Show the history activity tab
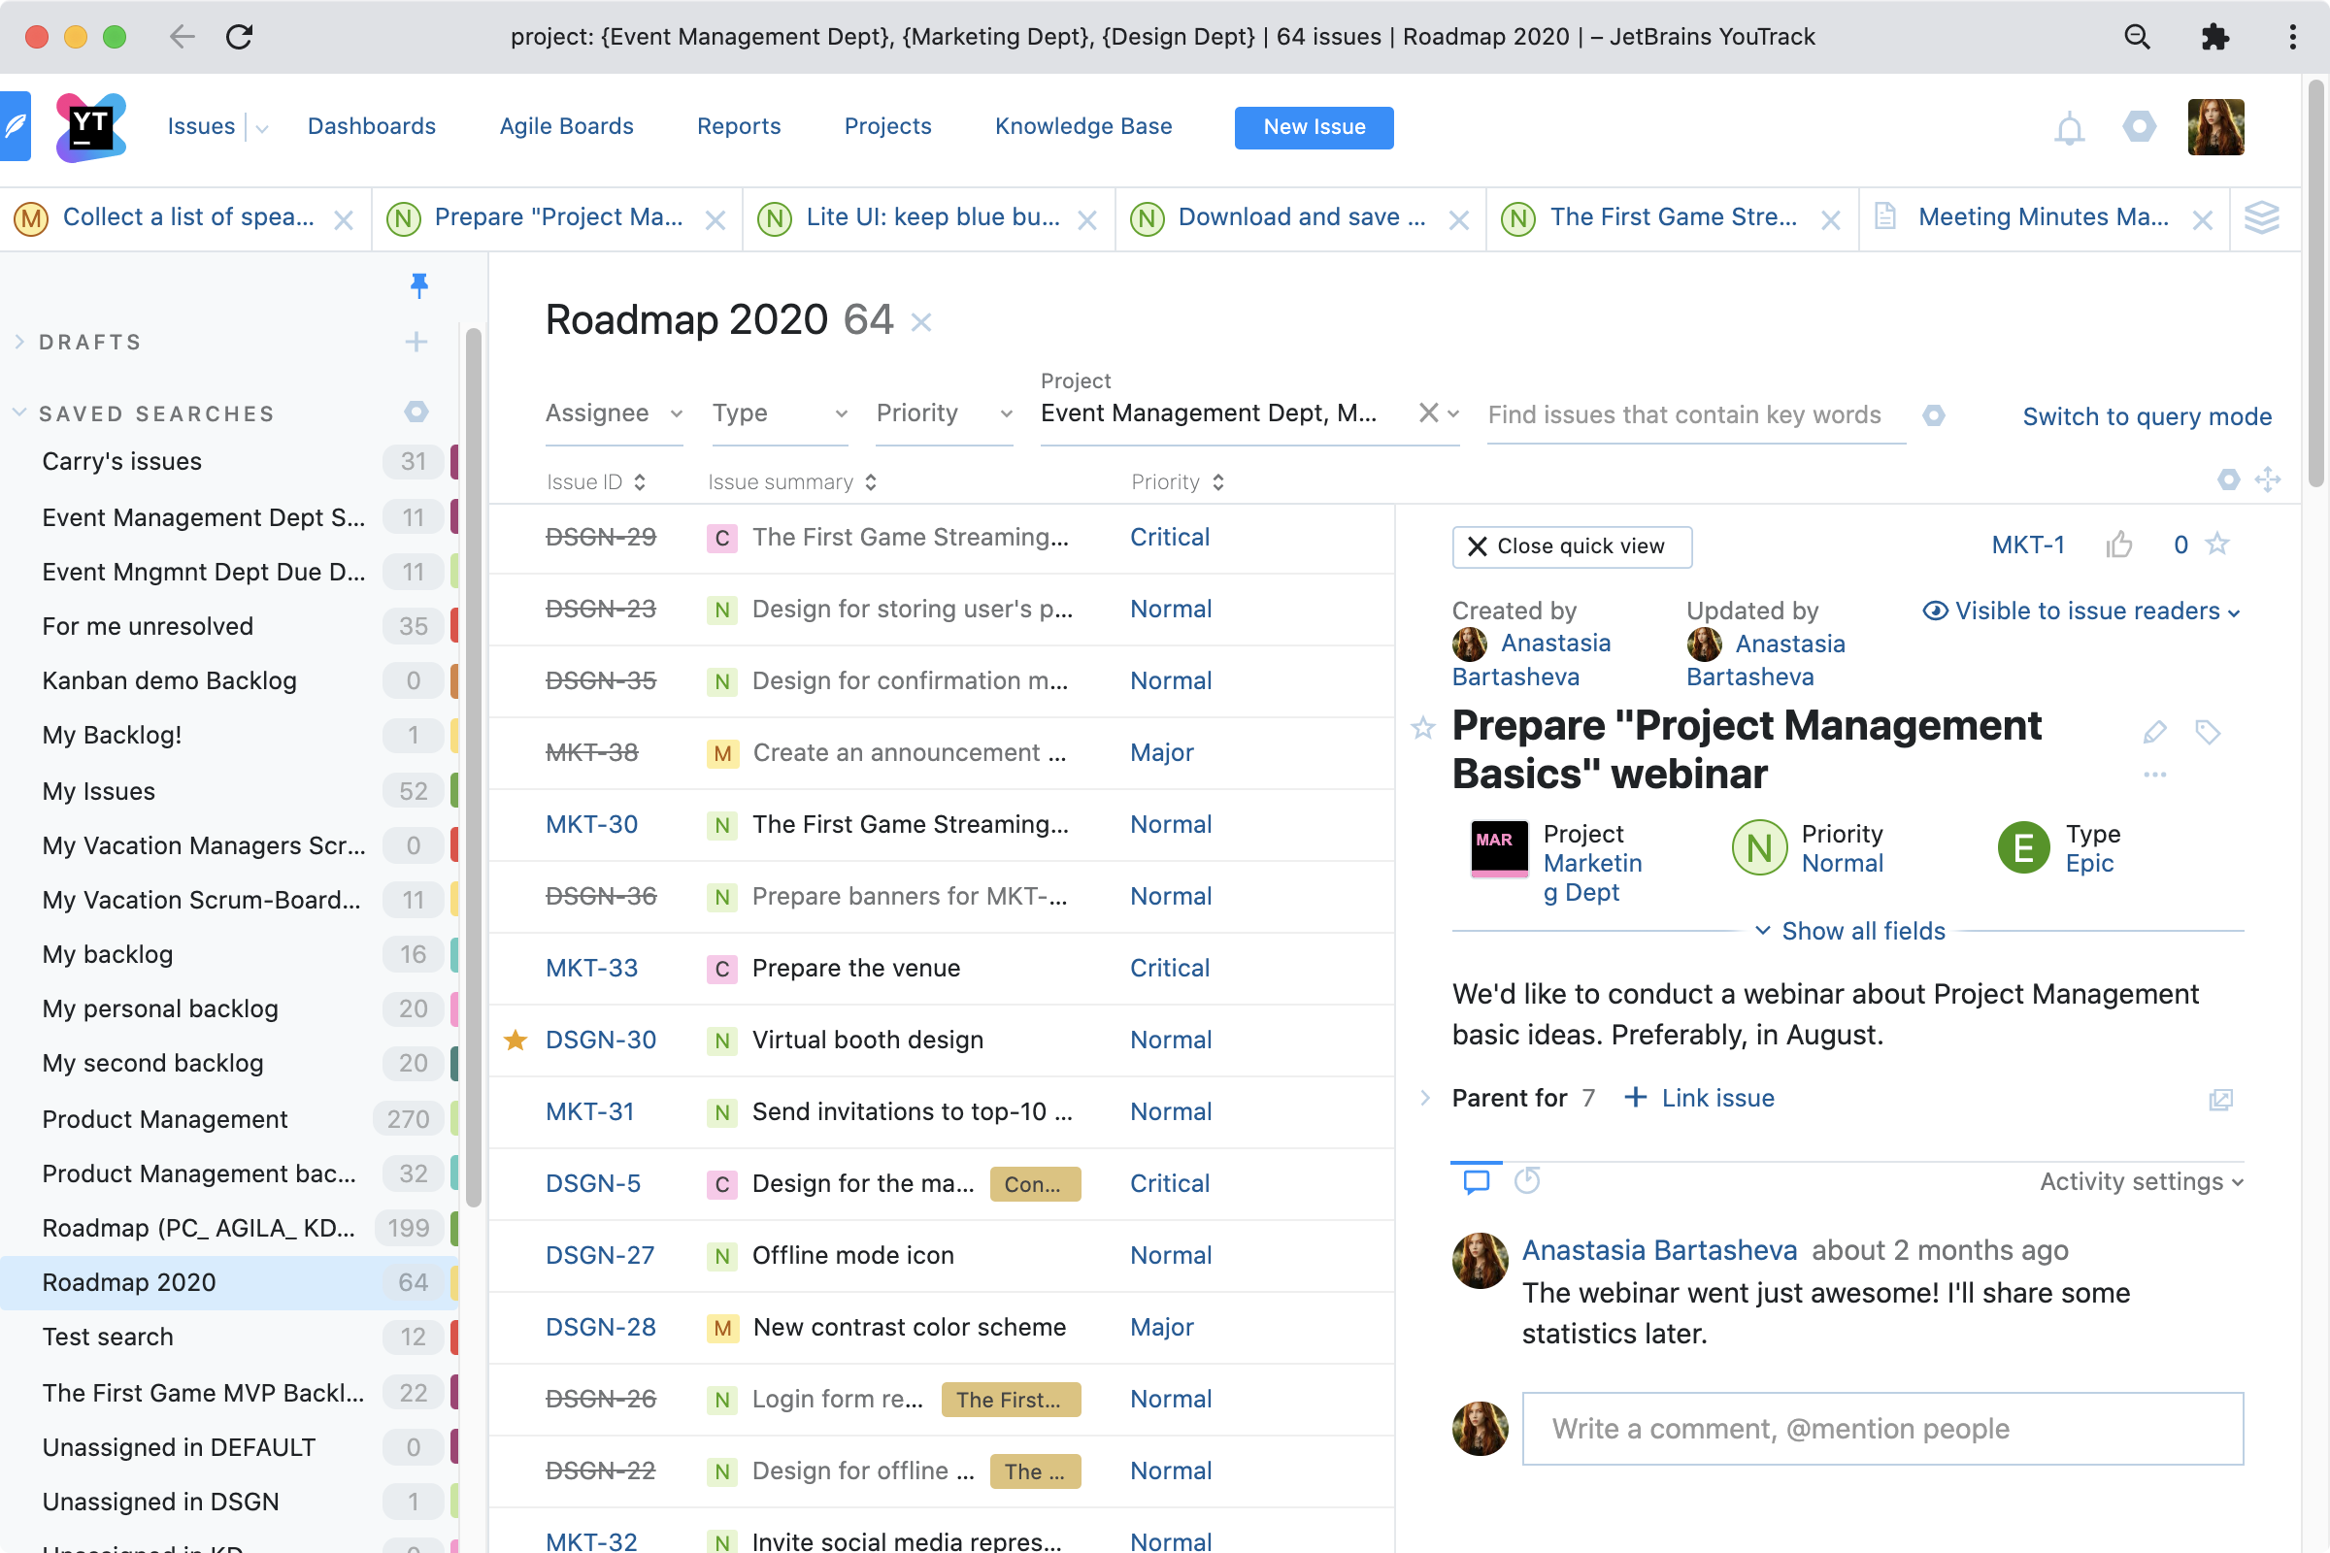Image resolution: width=2330 pixels, height=1553 pixels. coord(1526,1180)
